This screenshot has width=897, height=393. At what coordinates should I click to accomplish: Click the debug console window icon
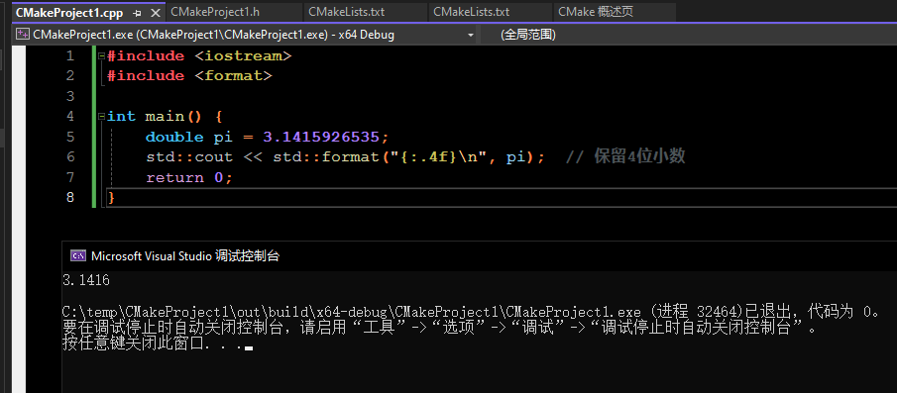tap(77, 255)
